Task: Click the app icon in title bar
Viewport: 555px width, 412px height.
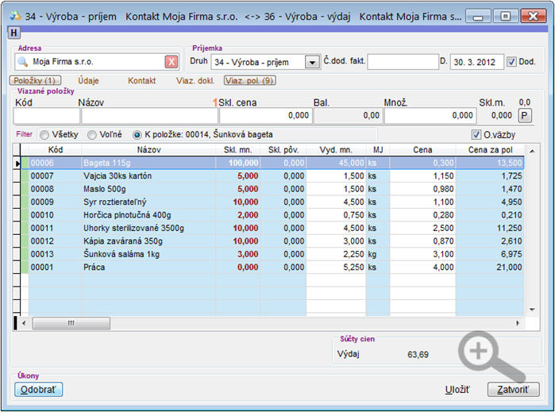Action: pos(15,16)
